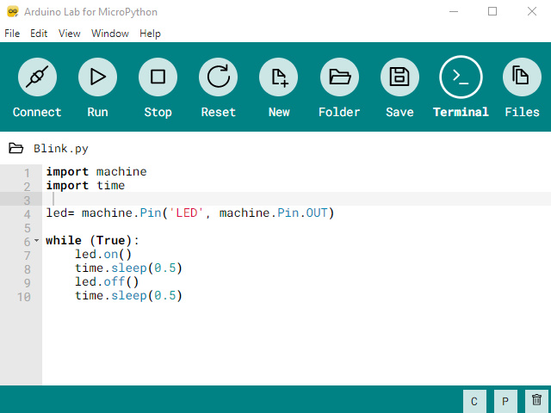Viewport: 551px width, 413px height.
Task: Place cursor on 'import machine' line
Action: (x=96, y=172)
